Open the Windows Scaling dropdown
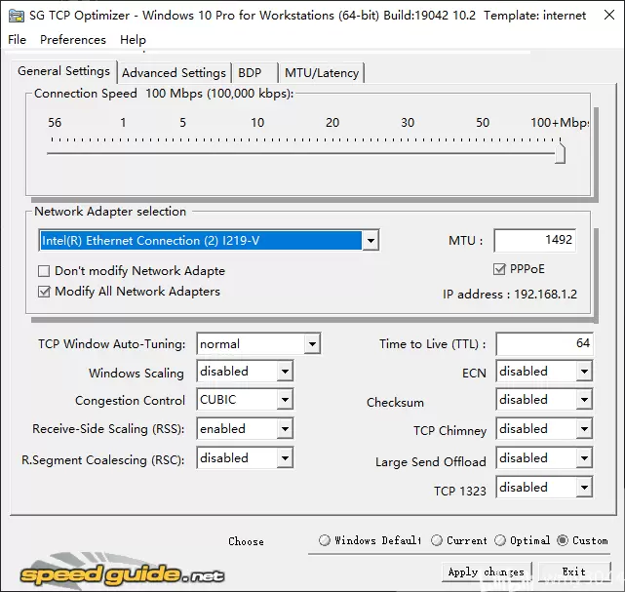The width and height of the screenshot is (625, 592). pos(245,372)
